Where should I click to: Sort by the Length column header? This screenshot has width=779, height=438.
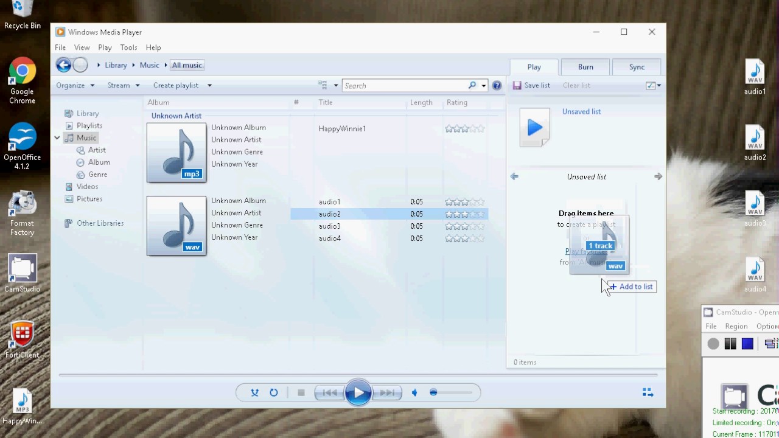(421, 103)
